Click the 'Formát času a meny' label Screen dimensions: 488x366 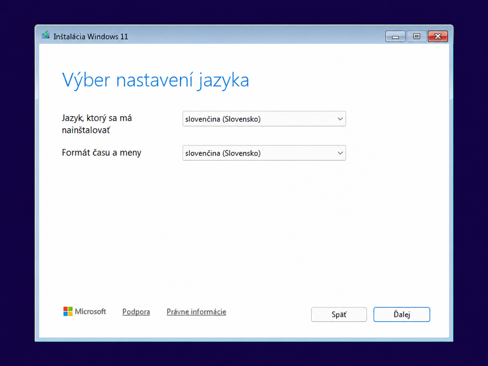tap(101, 153)
